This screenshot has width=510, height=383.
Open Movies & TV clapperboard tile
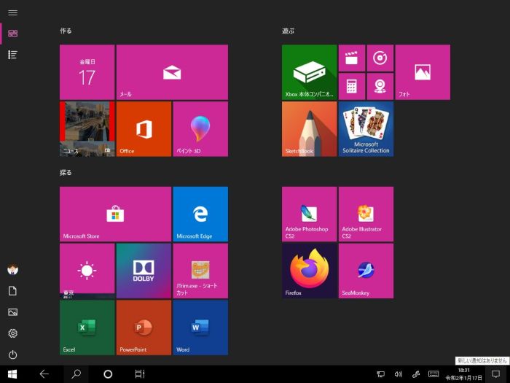coord(351,58)
